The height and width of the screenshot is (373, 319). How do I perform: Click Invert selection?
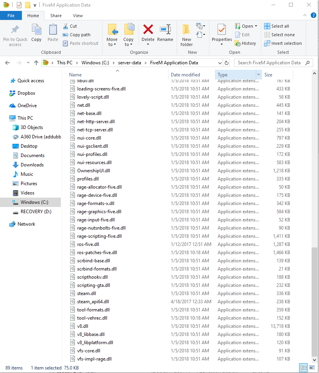(283, 43)
